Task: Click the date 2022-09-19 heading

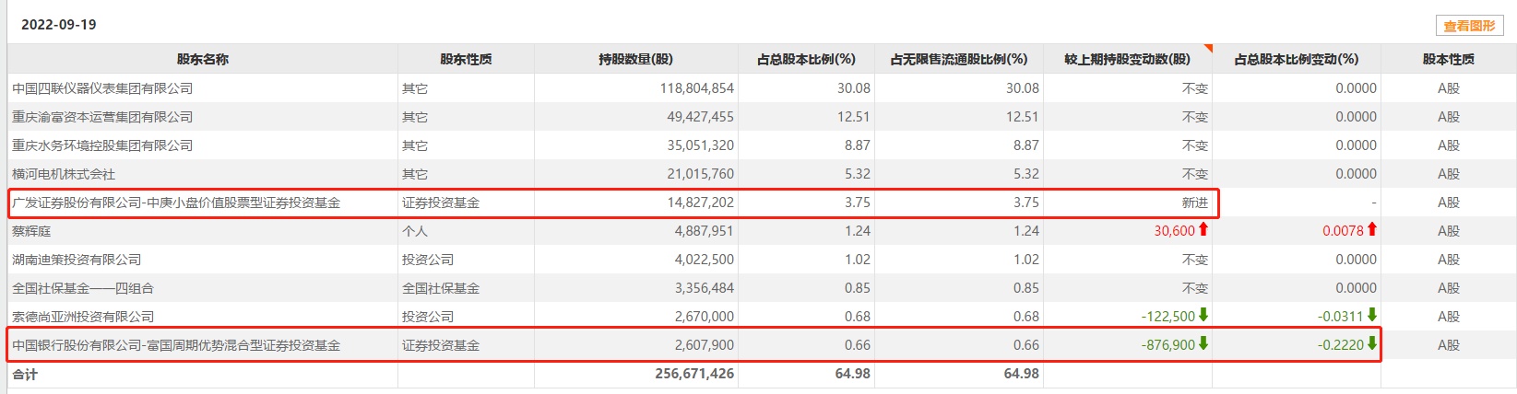Action: click(x=59, y=25)
